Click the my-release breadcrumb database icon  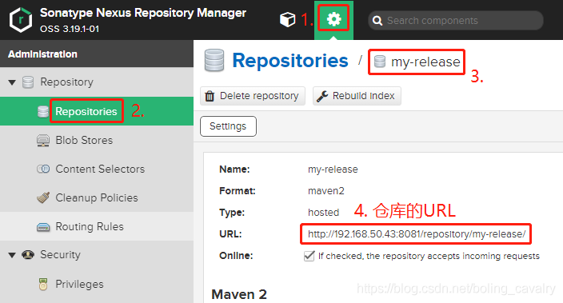(x=380, y=62)
